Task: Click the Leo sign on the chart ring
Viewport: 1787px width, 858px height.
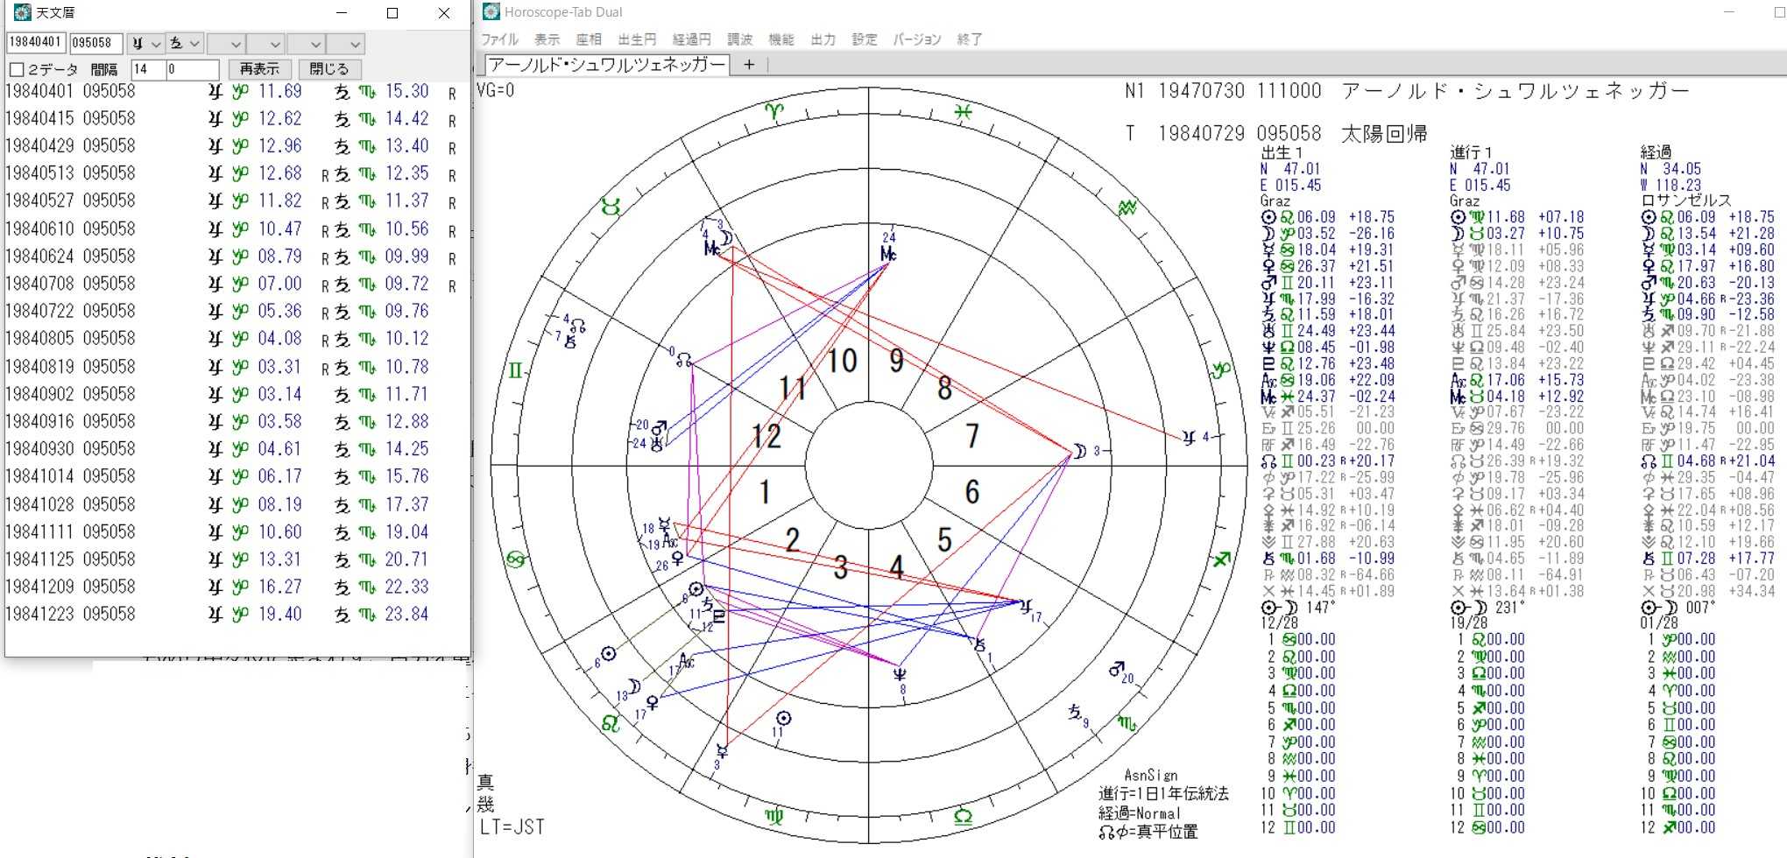Action: [611, 723]
